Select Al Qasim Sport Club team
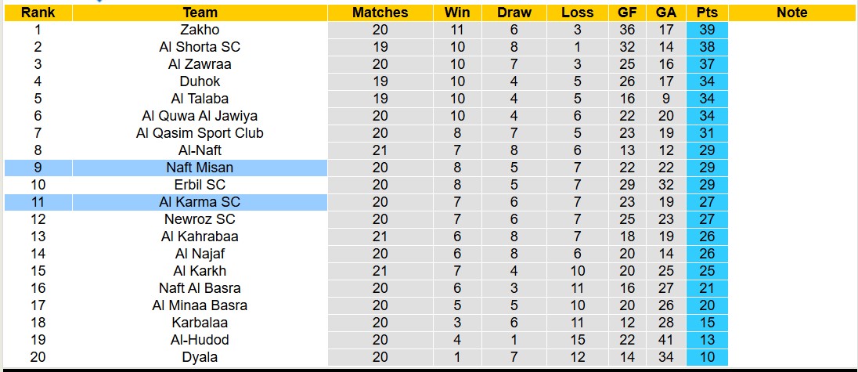The image size is (858, 372). coord(200,133)
